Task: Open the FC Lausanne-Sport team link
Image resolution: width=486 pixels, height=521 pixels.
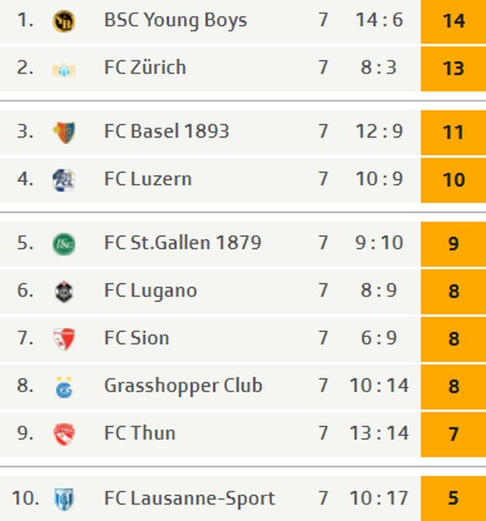Action: coord(190,498)
